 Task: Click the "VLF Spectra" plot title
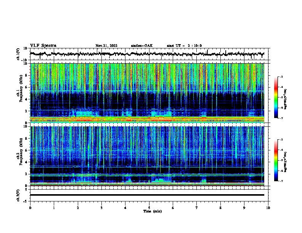43,46
